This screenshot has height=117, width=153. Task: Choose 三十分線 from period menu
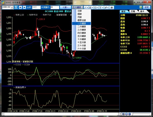[x=81, y=45]
